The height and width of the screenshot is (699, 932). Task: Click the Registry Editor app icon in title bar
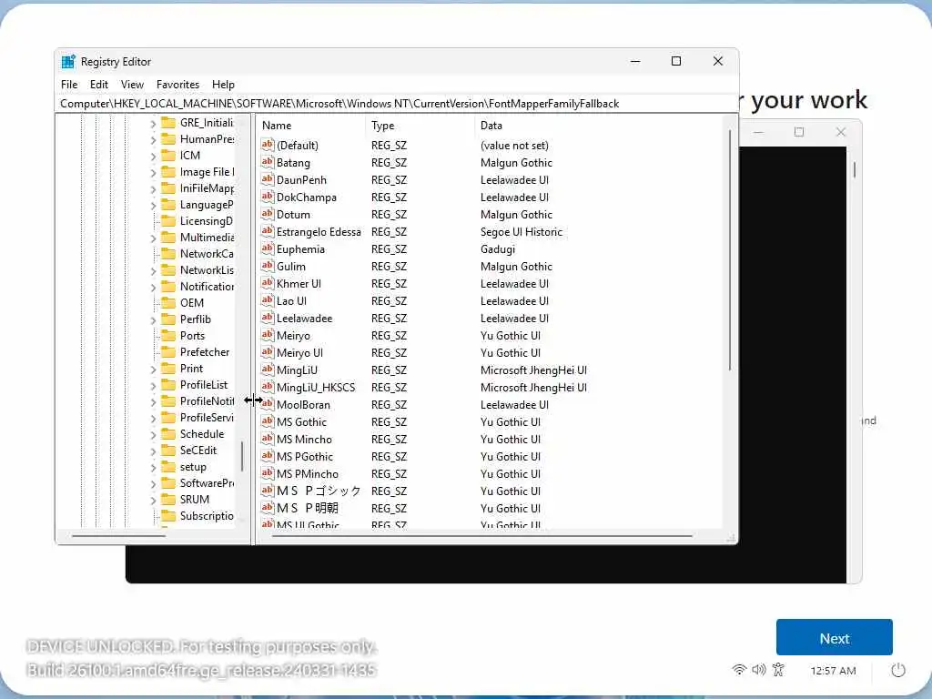click(x=68, y=61)
